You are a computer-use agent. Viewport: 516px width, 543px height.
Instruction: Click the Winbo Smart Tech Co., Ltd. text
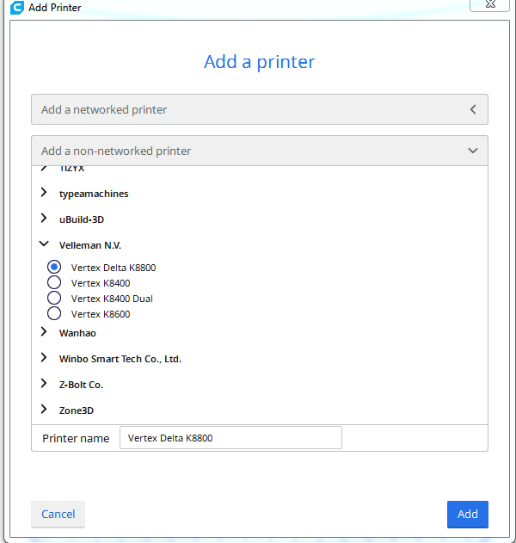pos(120,359)
